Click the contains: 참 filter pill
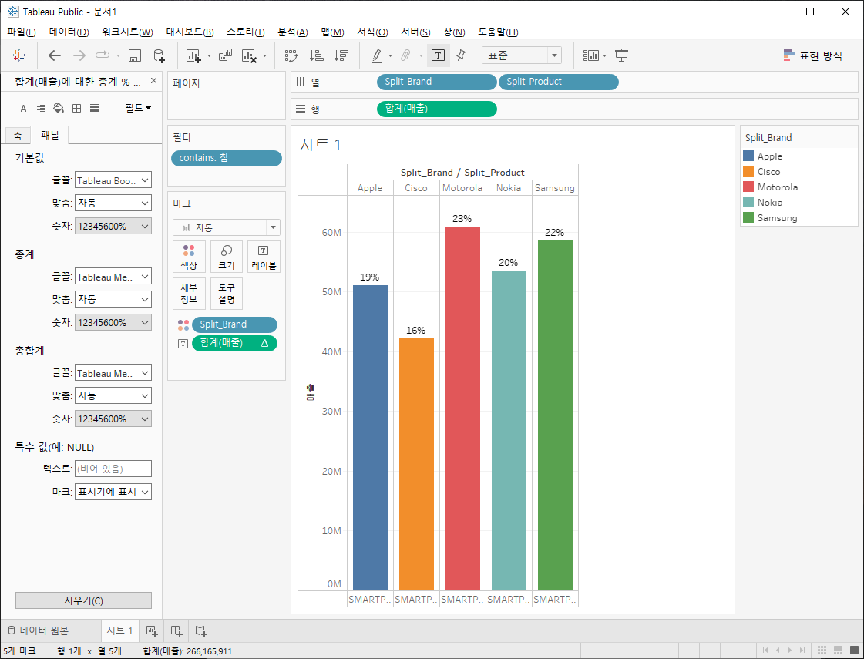This screenshot has width=864, height=659. (x=227, y=158)
